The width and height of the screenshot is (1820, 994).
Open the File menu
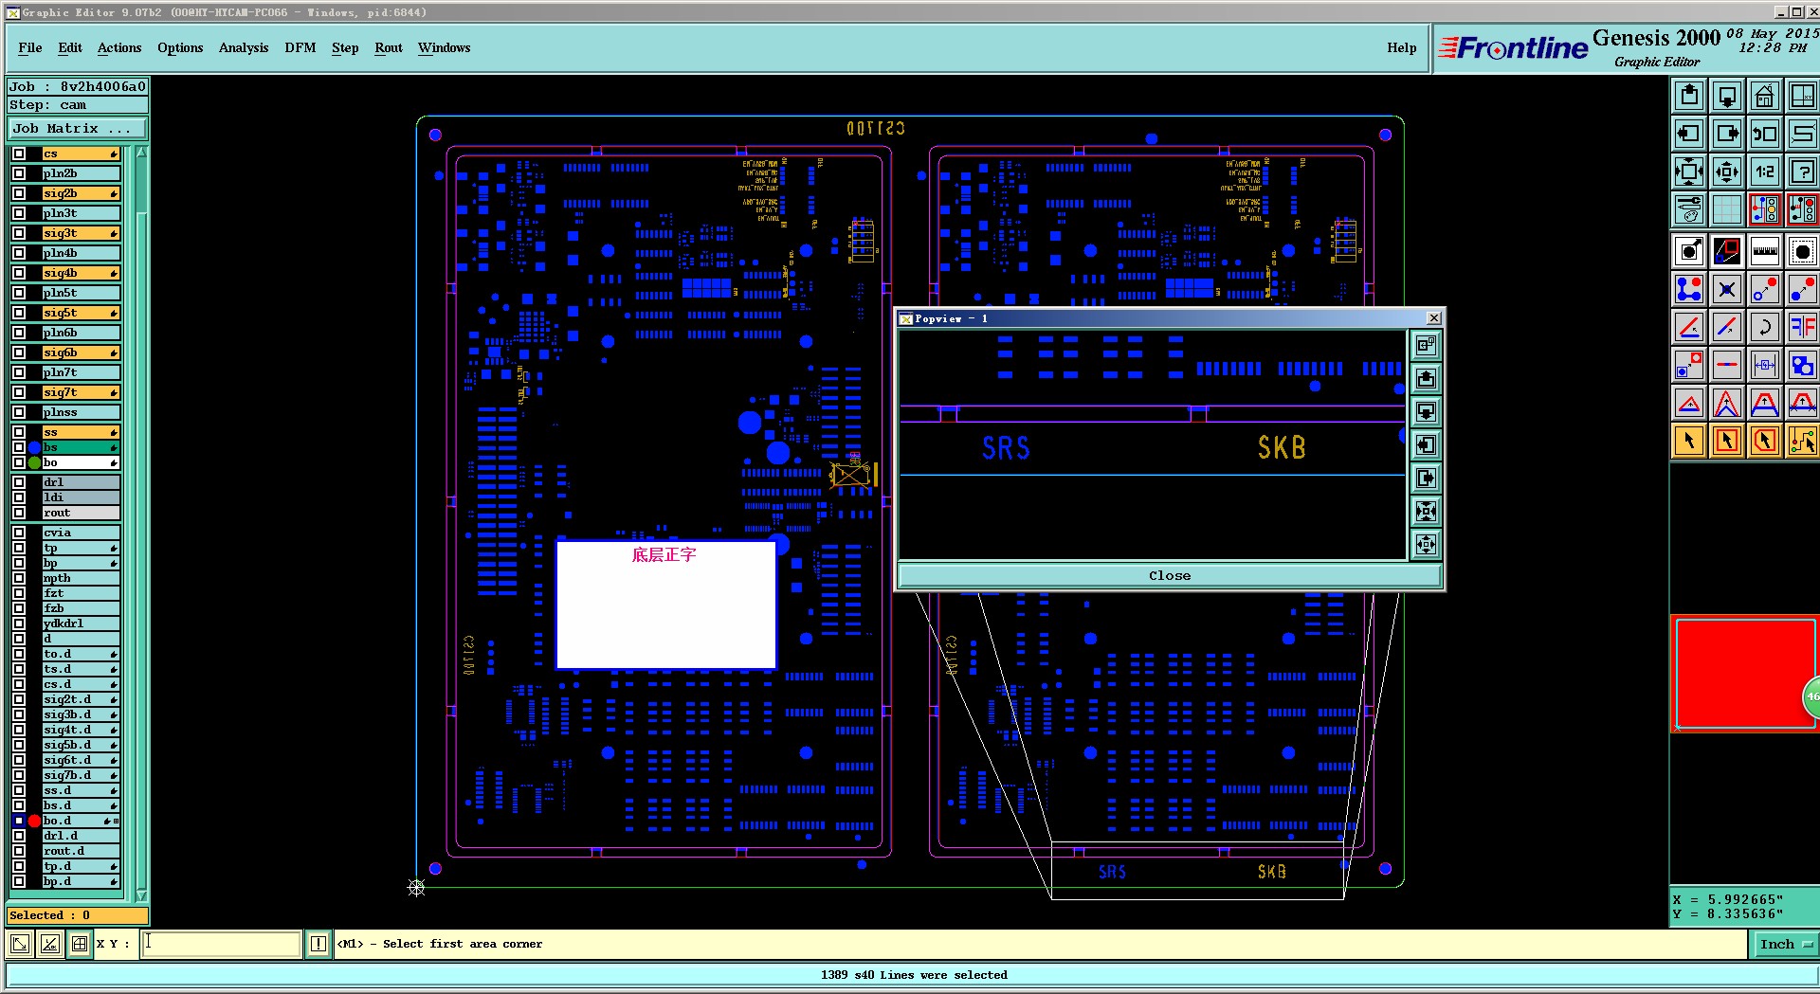tap(30, 47)
